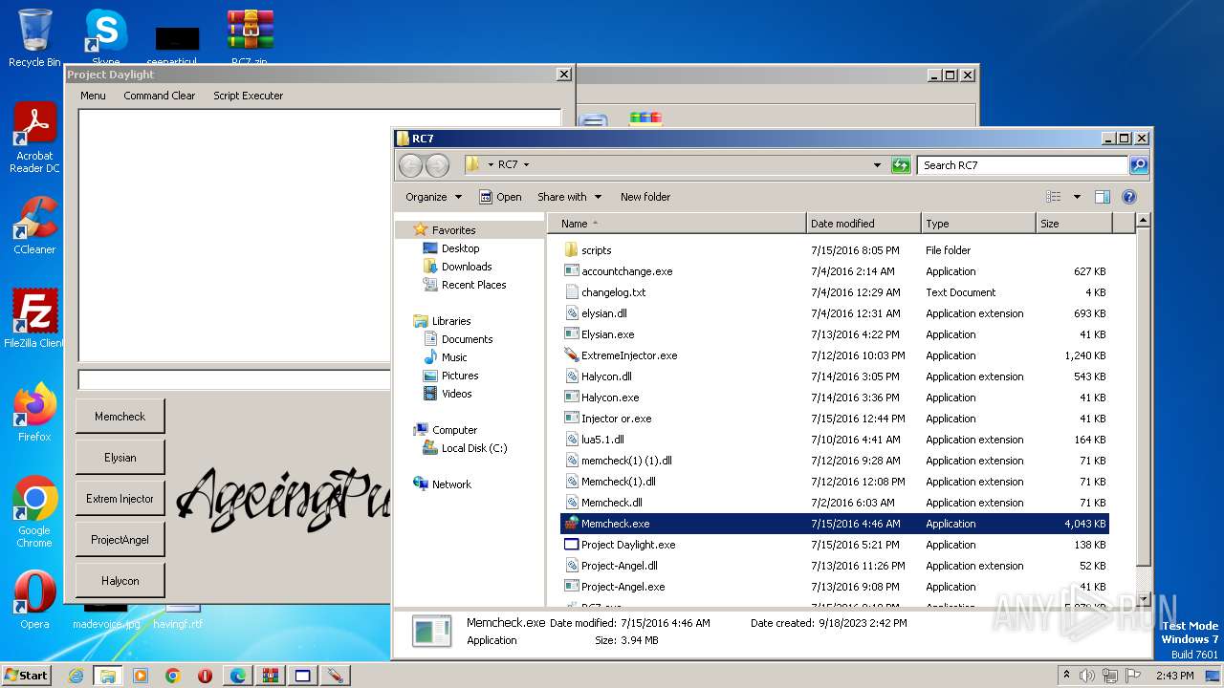Click New folder in Explorer toolbar
This screenshot has width=1224, height=688.
tap(645, 197)
